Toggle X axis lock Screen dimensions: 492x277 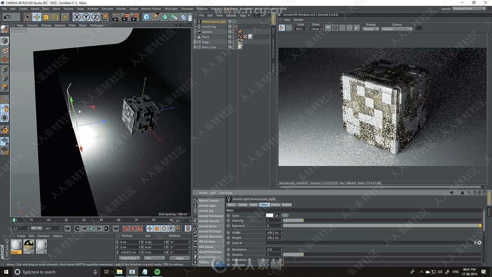pyautogui.click(x=76, y=17)
